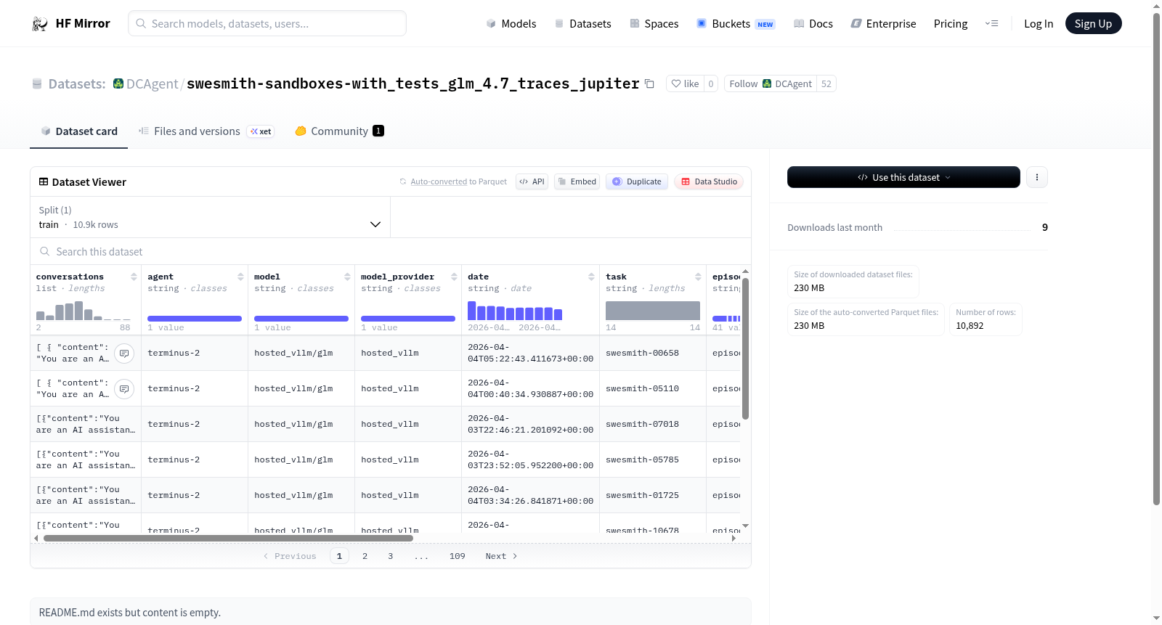Sort by the model_provider column
1162x625 pixels.
point(454,277)
